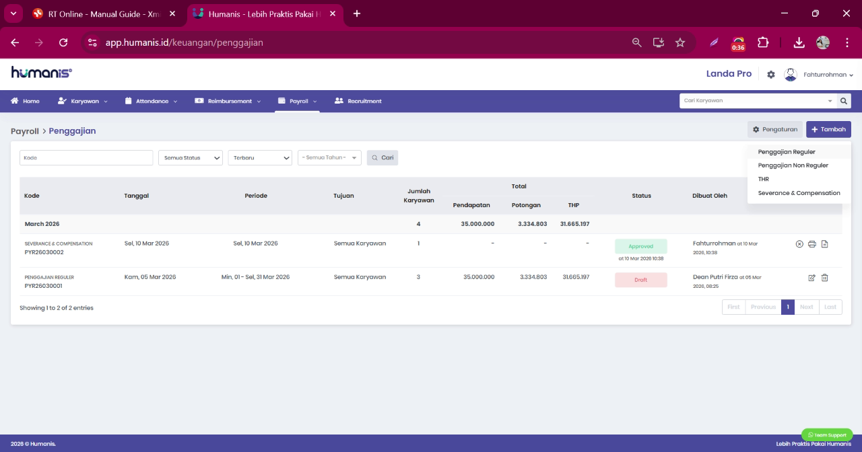Click the cancel icon on the PYR26030002 row
This screenshot has height=452, width=862.
799,244
